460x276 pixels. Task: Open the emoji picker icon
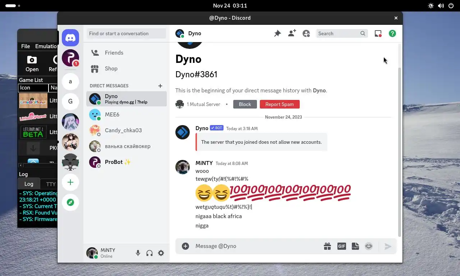click(x=369, y=246)
